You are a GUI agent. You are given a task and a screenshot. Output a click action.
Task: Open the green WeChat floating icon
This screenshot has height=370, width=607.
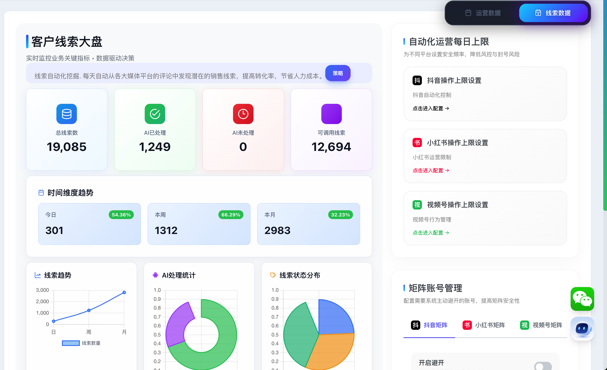pyautogui.click(x=582, y=299)
